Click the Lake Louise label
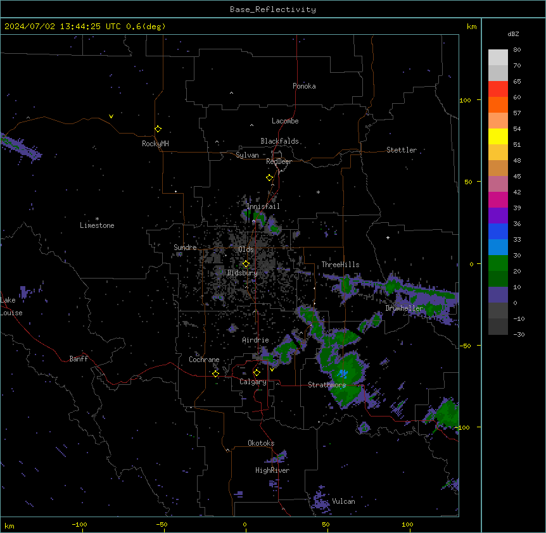 point(11,306)
